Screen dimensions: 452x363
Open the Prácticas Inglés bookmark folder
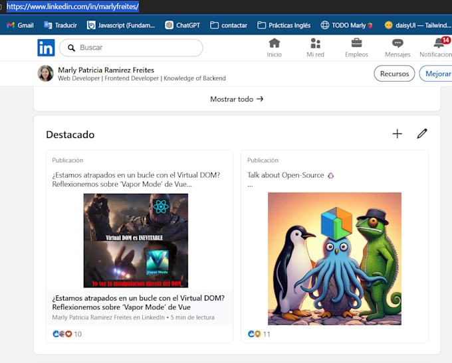tap(284, 25)
